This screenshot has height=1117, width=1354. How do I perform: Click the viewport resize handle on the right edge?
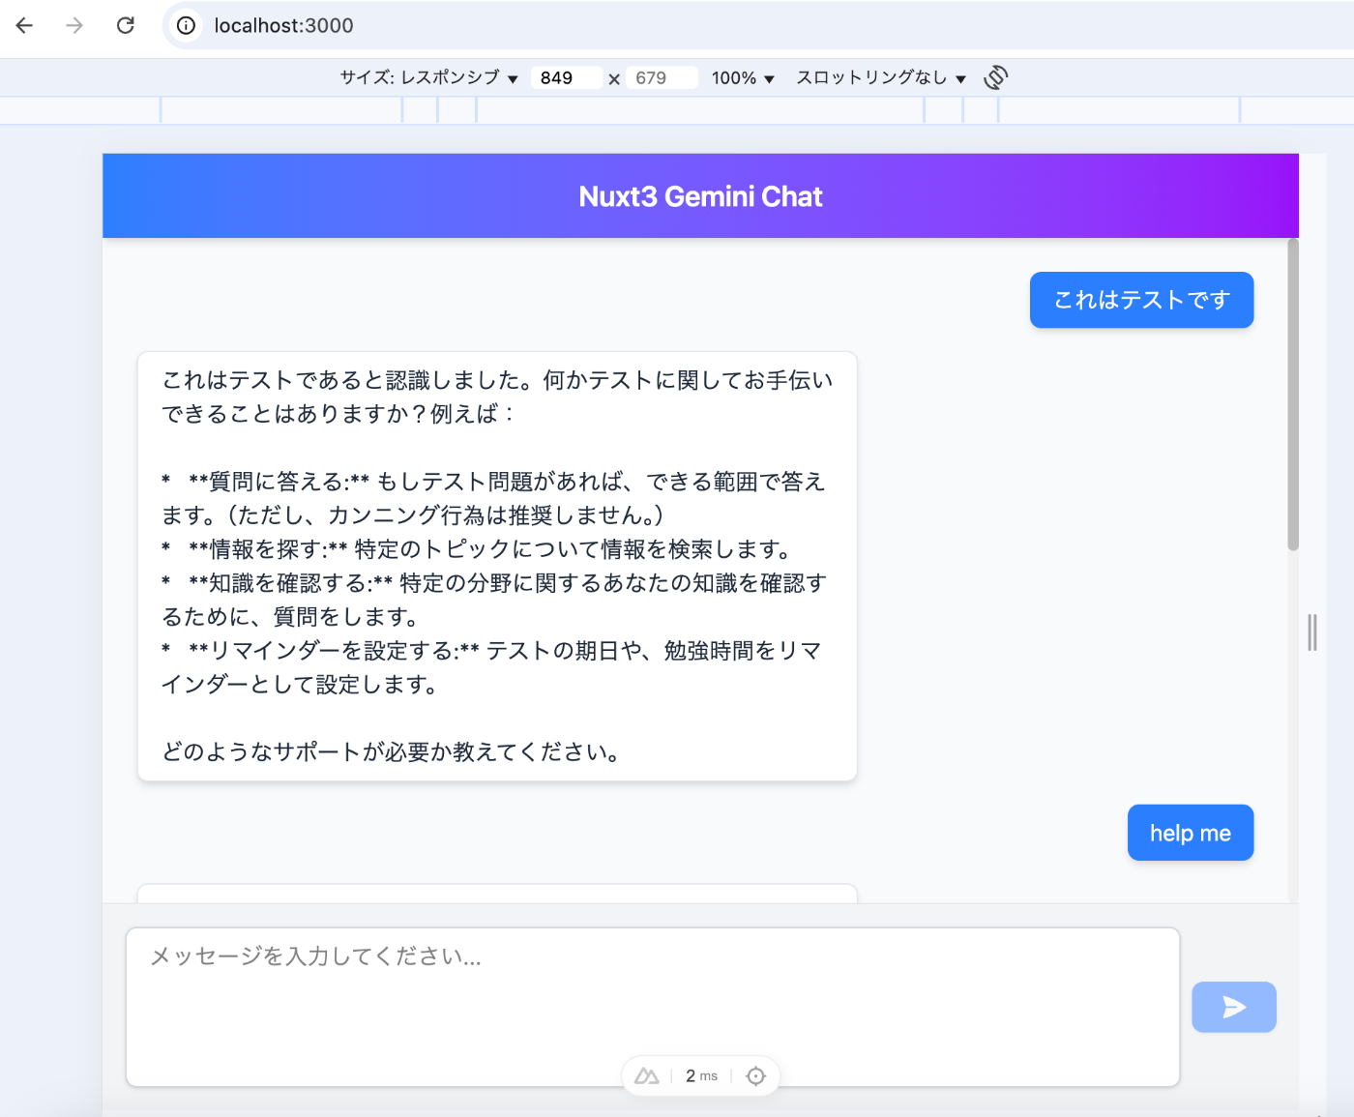click(1312, 632)
